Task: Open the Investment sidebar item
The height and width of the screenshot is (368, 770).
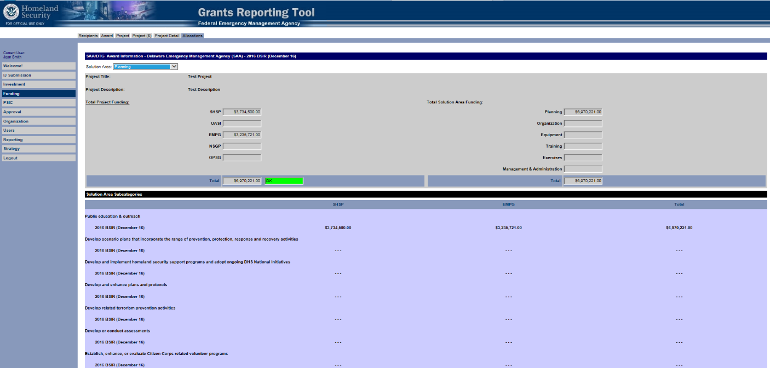Action: [x=38, y=85]
